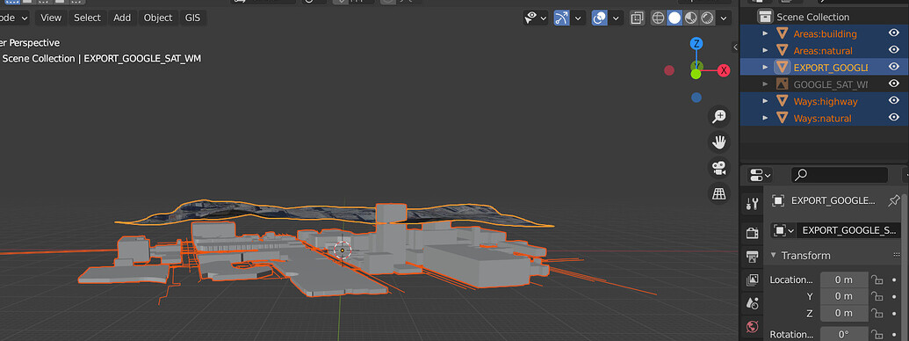This screenshot has height=341, width=909.
Task: Collapse the Transform panel
Action: pyautogui.click(x=774, y=255)
